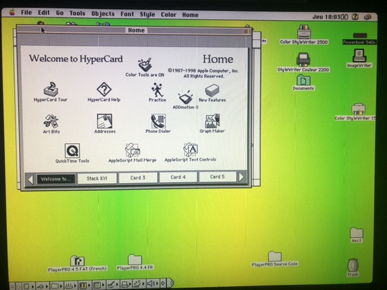Switch to Card 3

(x=138, y=178)
